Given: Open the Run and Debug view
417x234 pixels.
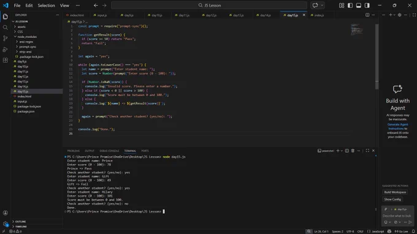Looking at the screenshot, I should coord(6,49).
